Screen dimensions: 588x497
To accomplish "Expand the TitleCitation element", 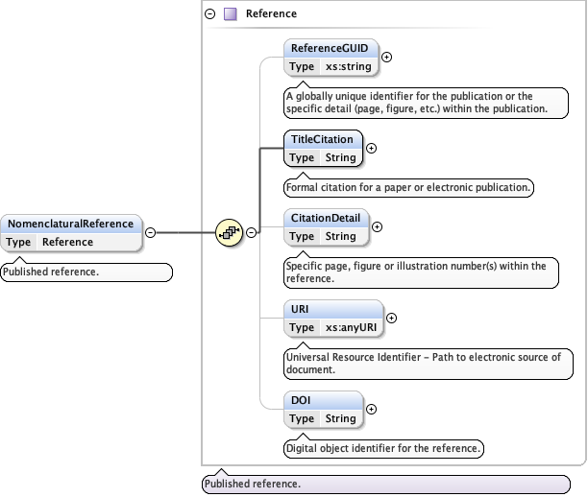I will click(372, 149).
